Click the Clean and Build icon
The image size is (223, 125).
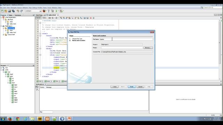click(x=53, y=11)
